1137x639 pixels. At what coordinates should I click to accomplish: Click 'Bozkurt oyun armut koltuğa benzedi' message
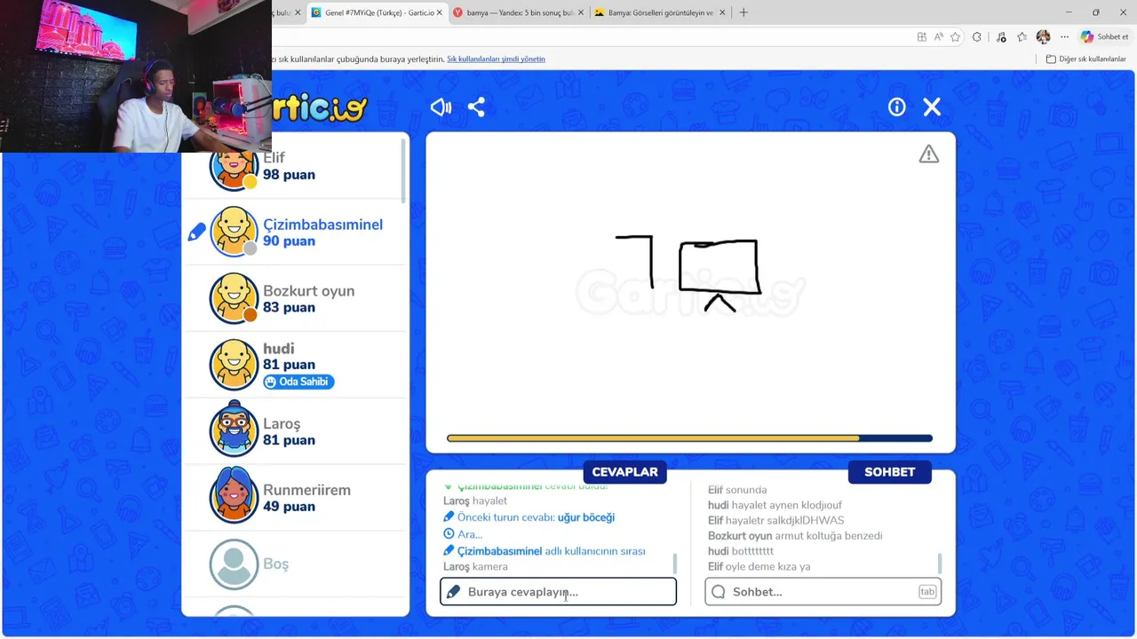click(795, 536)
